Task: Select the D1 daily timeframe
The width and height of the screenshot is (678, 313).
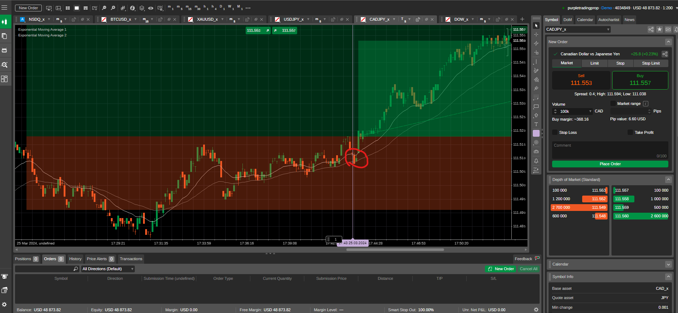Action: tap(222, 7)
